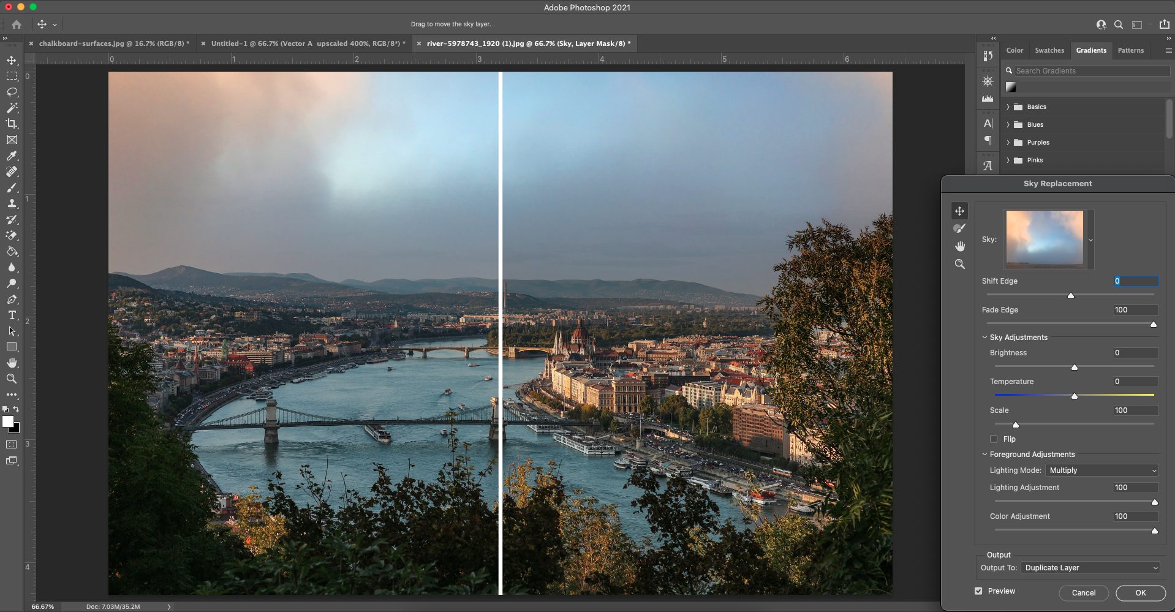Switch to the Swatches panel tab
Image resolution: width=1175 pixels, height=612 pixels.
[x=1049, y=50]
